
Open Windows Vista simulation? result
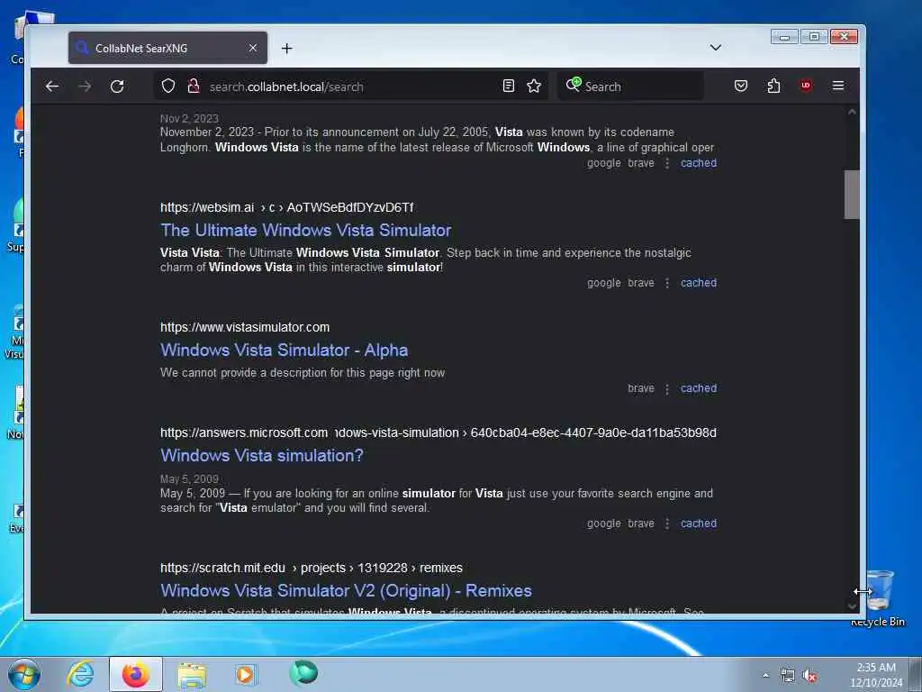pyautogui.click(x=262, y=455)
